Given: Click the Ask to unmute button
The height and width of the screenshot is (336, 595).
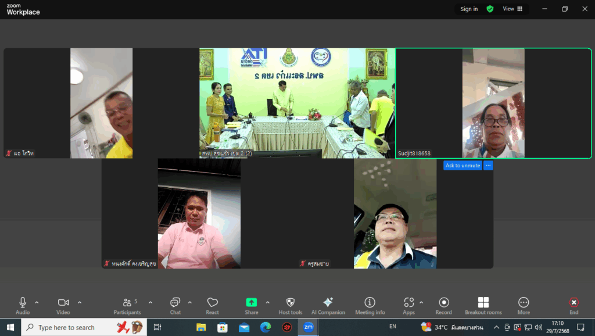Looking at the screenshot, I should pos(463,166).
